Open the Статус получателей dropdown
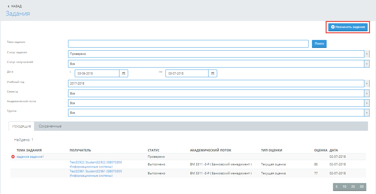The width and height of the screenshot is (376, 194). [x=219, y=64]
